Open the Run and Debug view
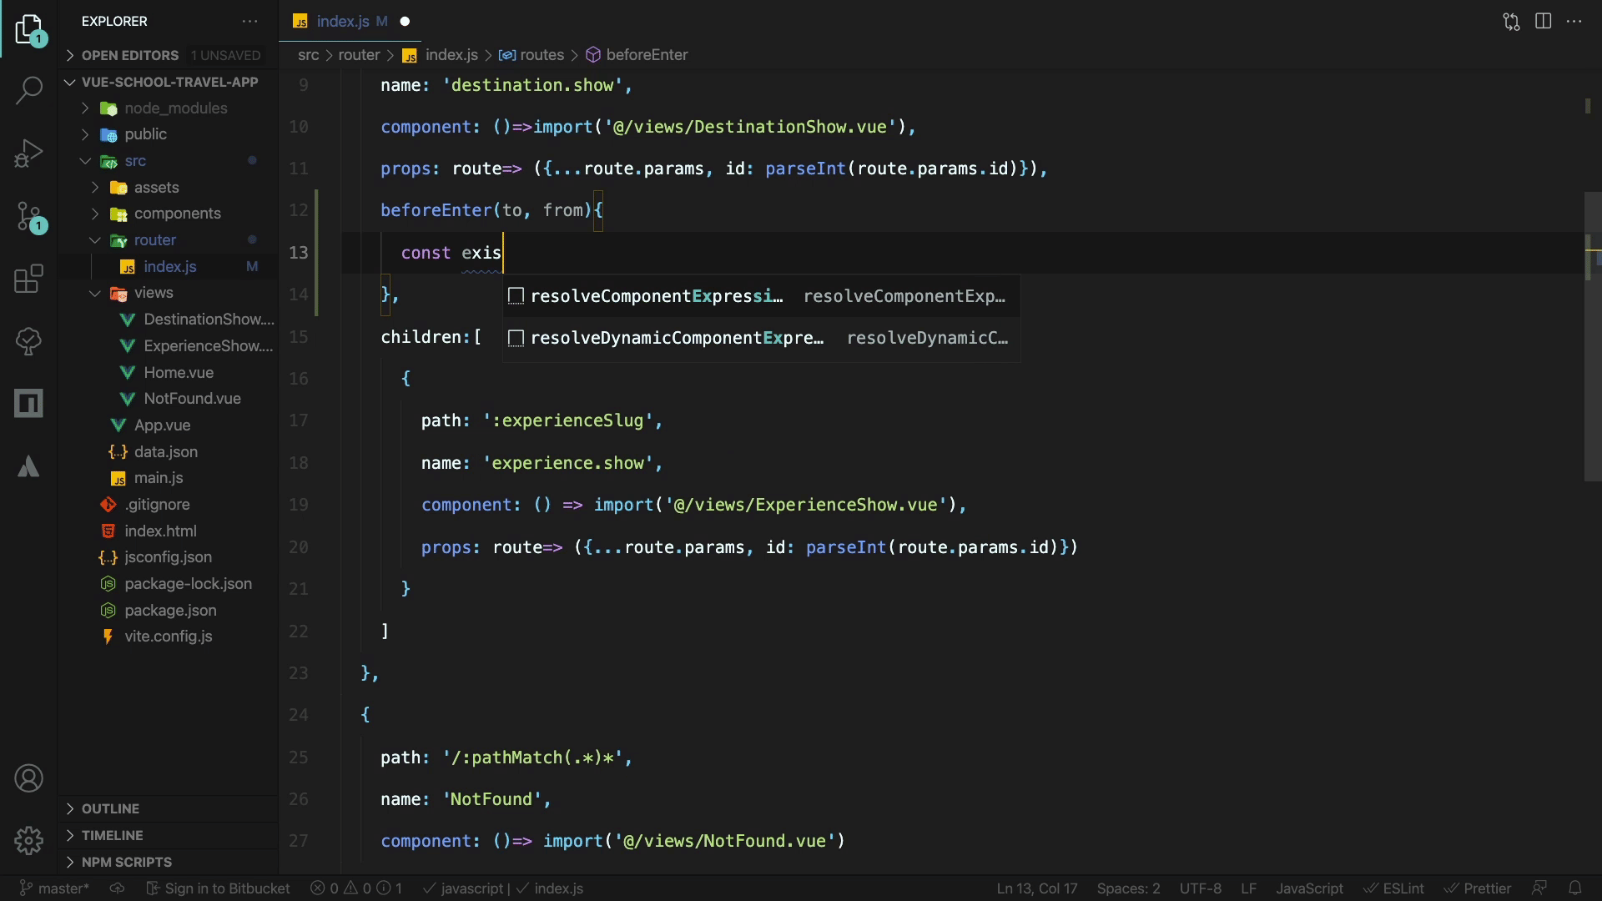 pyautogui.click(x=29, y=154)
